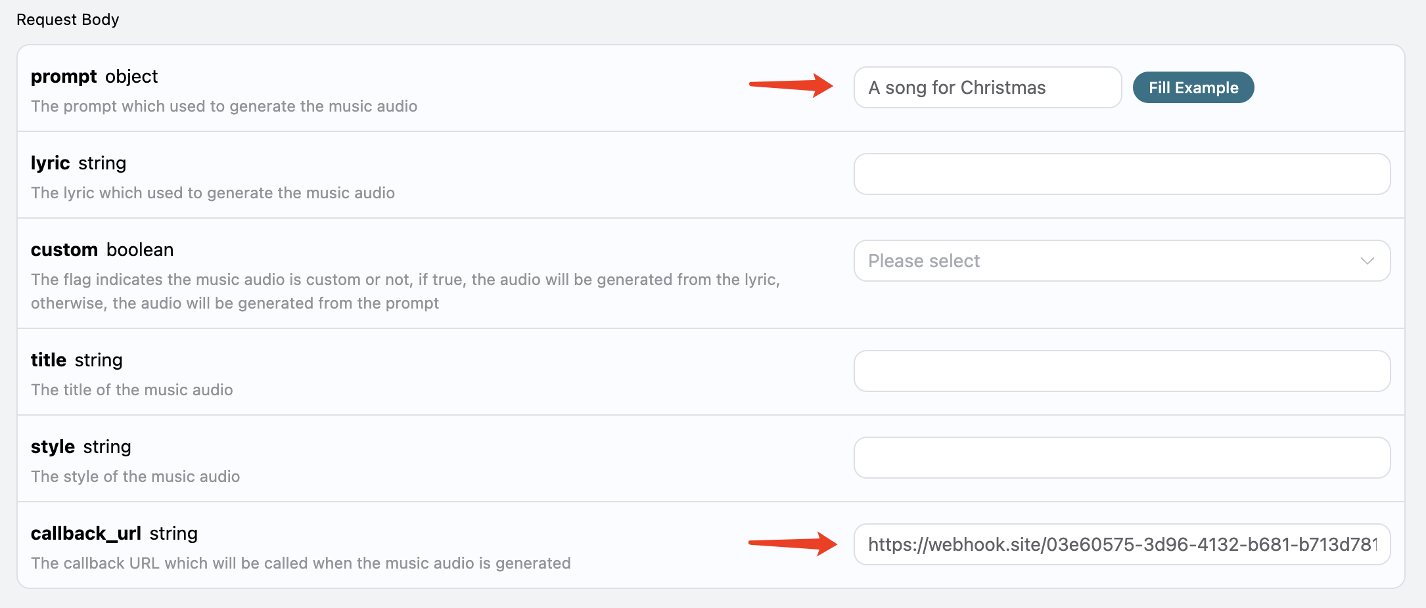Viewport: 1426px width, 608px height.
Task: Click the custom flag description text
Action: 405,292
